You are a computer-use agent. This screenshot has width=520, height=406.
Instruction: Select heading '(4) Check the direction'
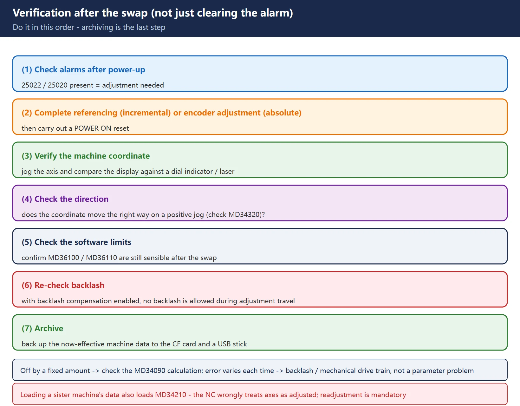click(x=65, y=199)
